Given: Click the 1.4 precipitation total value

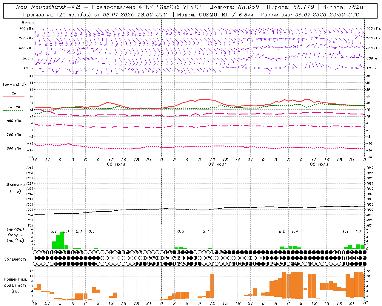Looking at the screenshot, I should click(295, 232).
